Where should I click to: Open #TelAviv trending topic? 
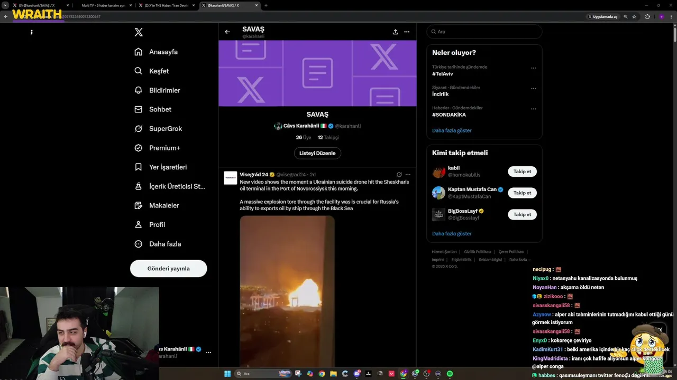tap(443, 74)
